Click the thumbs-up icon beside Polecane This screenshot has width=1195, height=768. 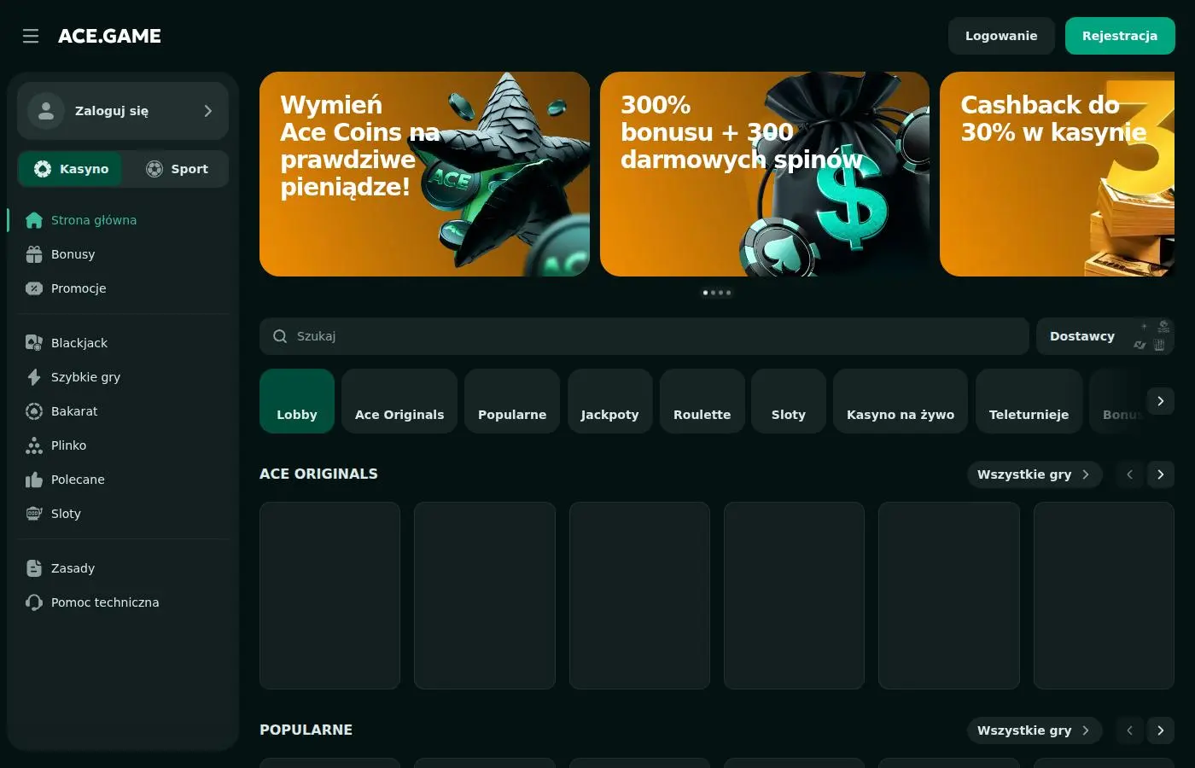click(34, 480)
